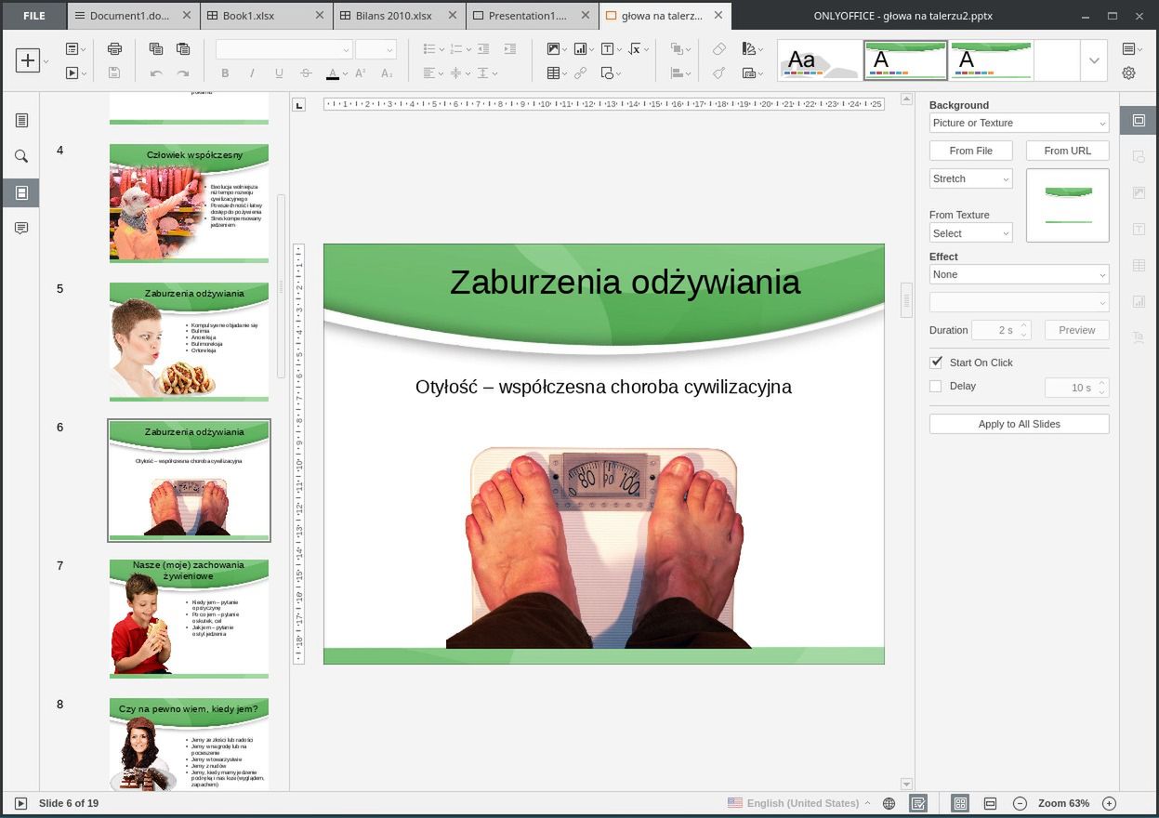This screenshot has width=1159, height=818.
Task: Select the Comments panel in left sidebar
Action: 21,228
